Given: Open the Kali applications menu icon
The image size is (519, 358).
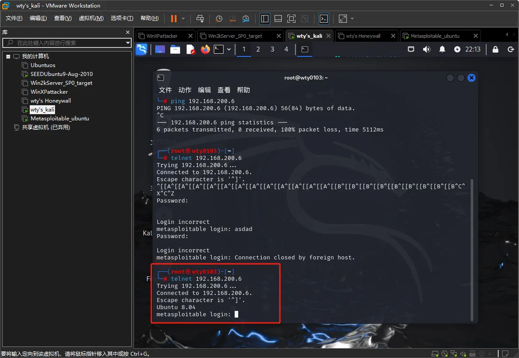Looking at the screenshot, I should point(142,49).
